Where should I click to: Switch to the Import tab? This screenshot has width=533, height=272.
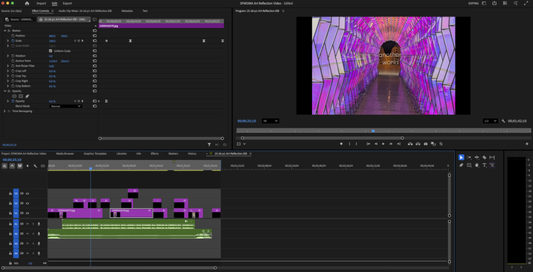[x=41, y=3]
